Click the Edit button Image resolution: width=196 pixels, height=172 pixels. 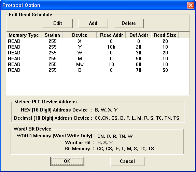click(58, 23)
